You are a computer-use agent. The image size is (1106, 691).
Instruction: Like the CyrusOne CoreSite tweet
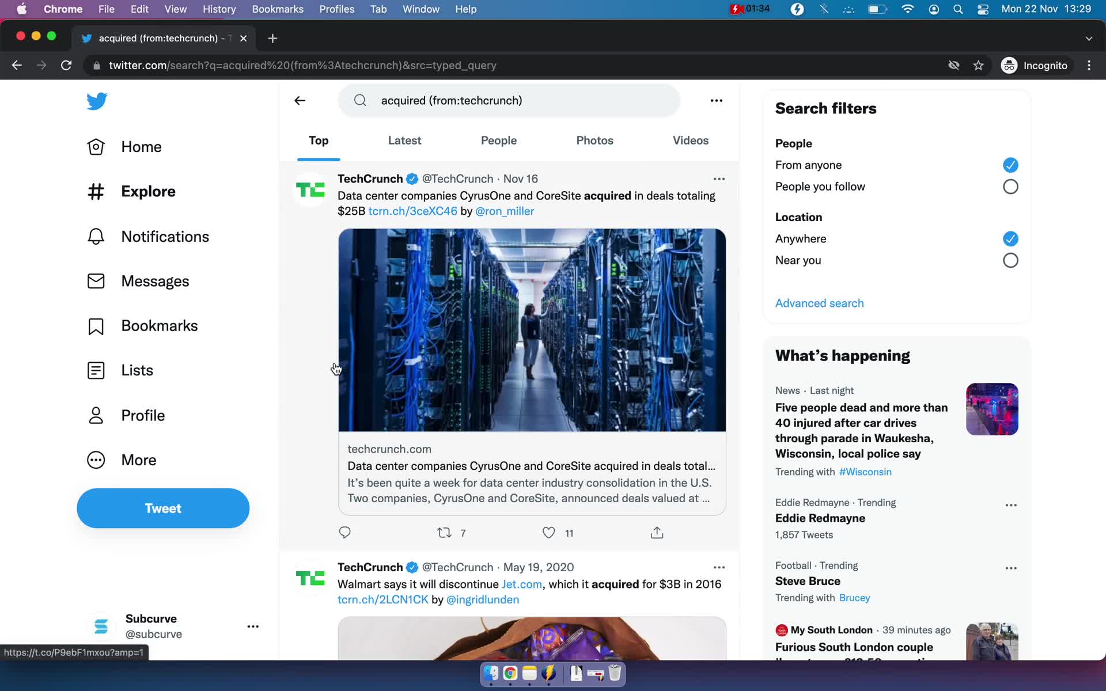(549, 533)
